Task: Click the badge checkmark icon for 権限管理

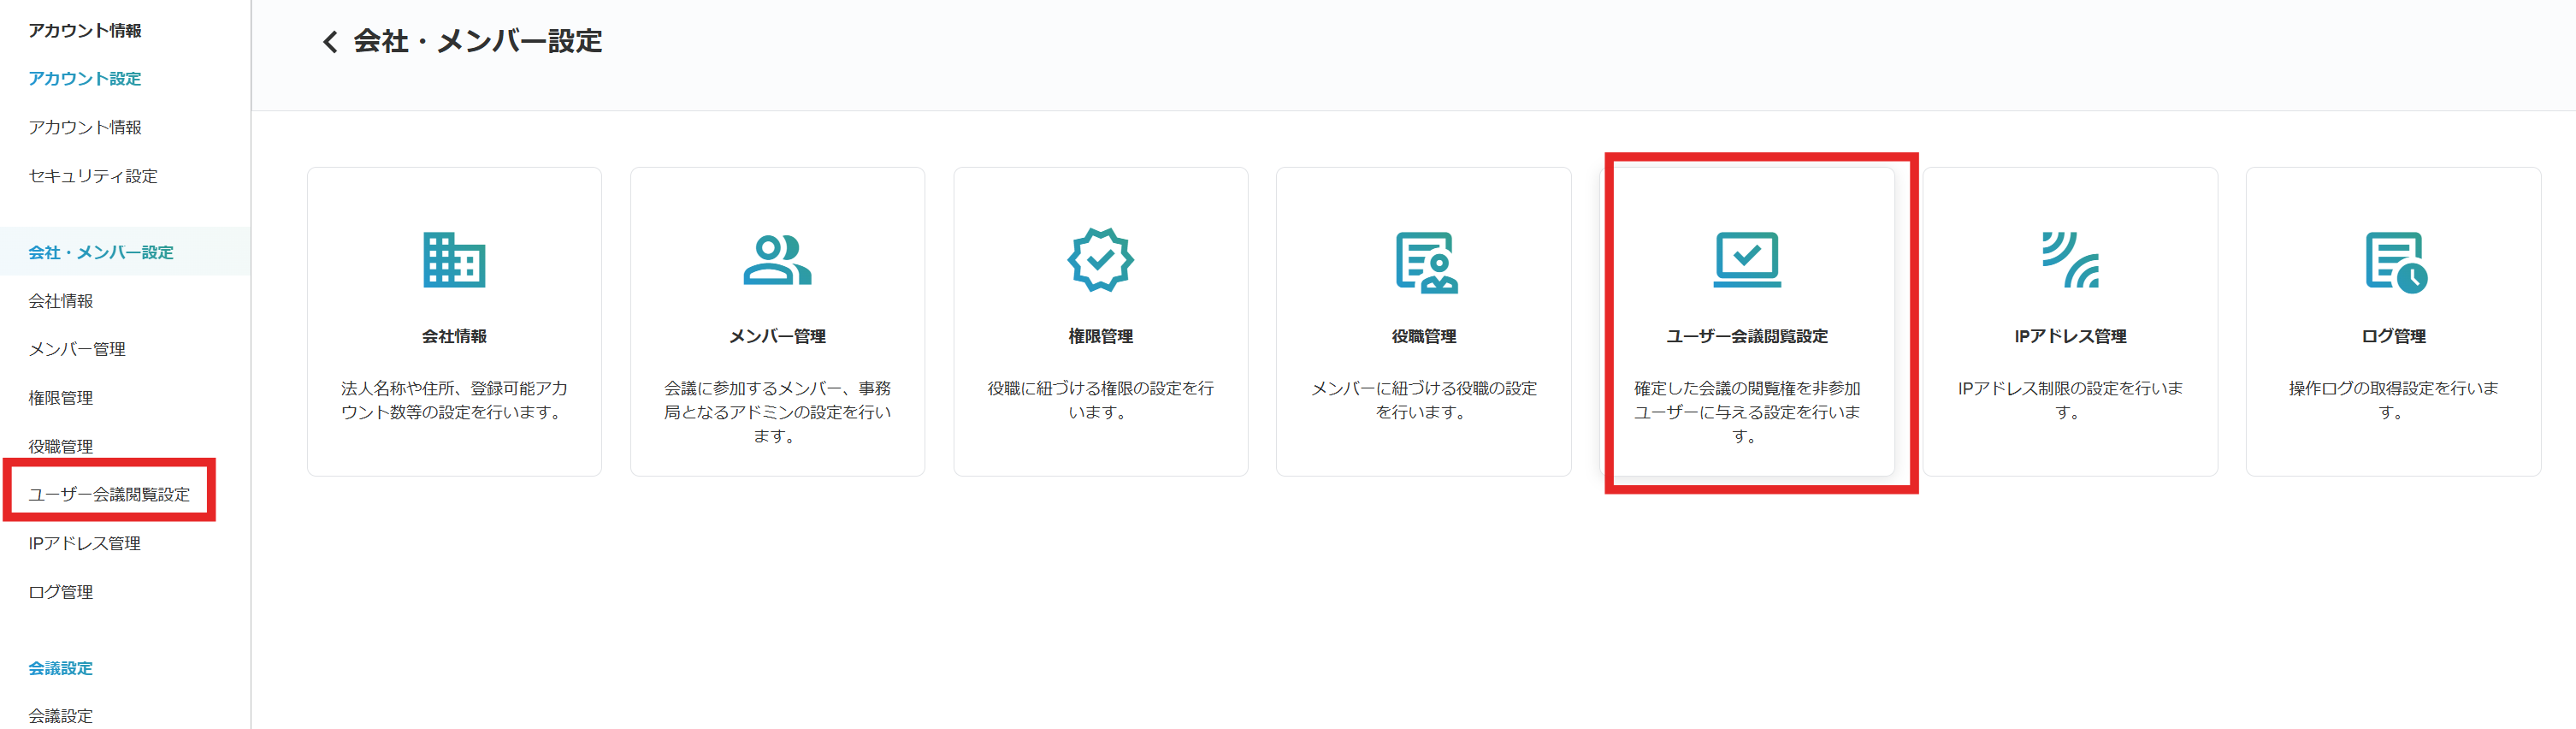Action: point(1100,260)
